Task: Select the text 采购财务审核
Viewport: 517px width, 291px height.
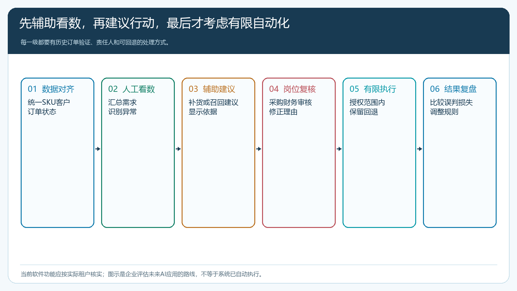Action: (x=290, y=102)
